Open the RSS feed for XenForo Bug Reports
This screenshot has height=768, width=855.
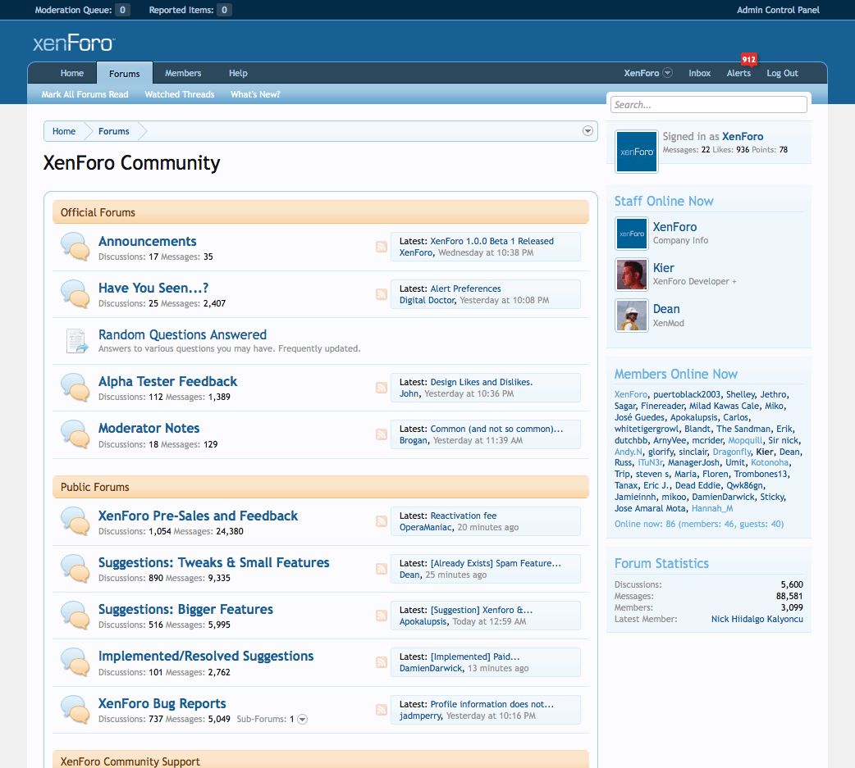coord(381,710)
